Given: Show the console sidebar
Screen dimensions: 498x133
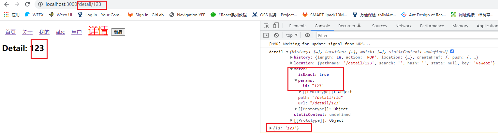Looking at the screenshot, I should point(266,35).
